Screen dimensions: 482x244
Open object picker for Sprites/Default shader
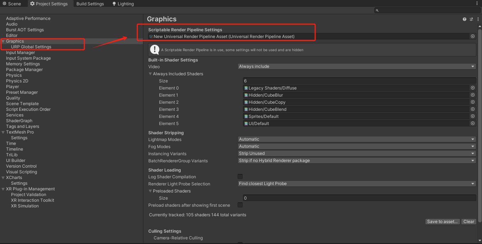coord(472,116)
